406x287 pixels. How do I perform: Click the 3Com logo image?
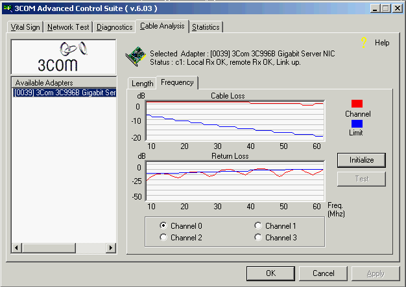tap(64, 57)
